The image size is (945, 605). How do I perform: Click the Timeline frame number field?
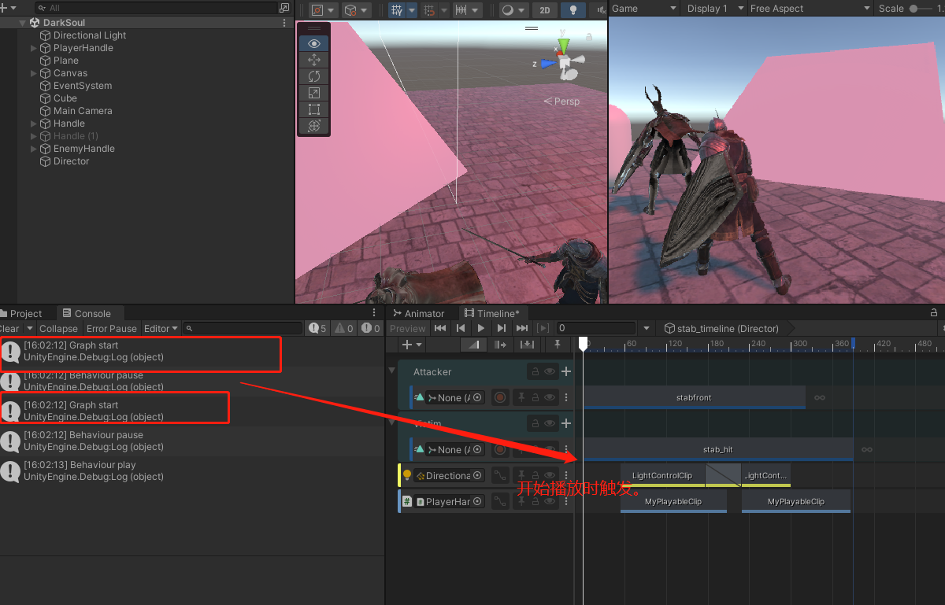(595, 328)
